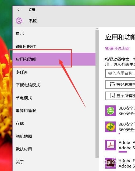Open the 显示所有驱动器 drive filter dropdown

click(x=120, y=96)
